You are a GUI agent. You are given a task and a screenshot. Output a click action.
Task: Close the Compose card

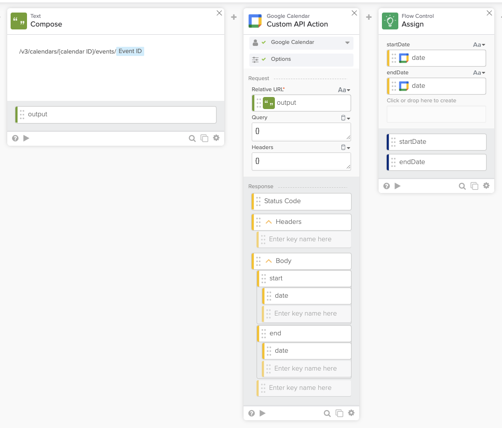coord(219,13)
